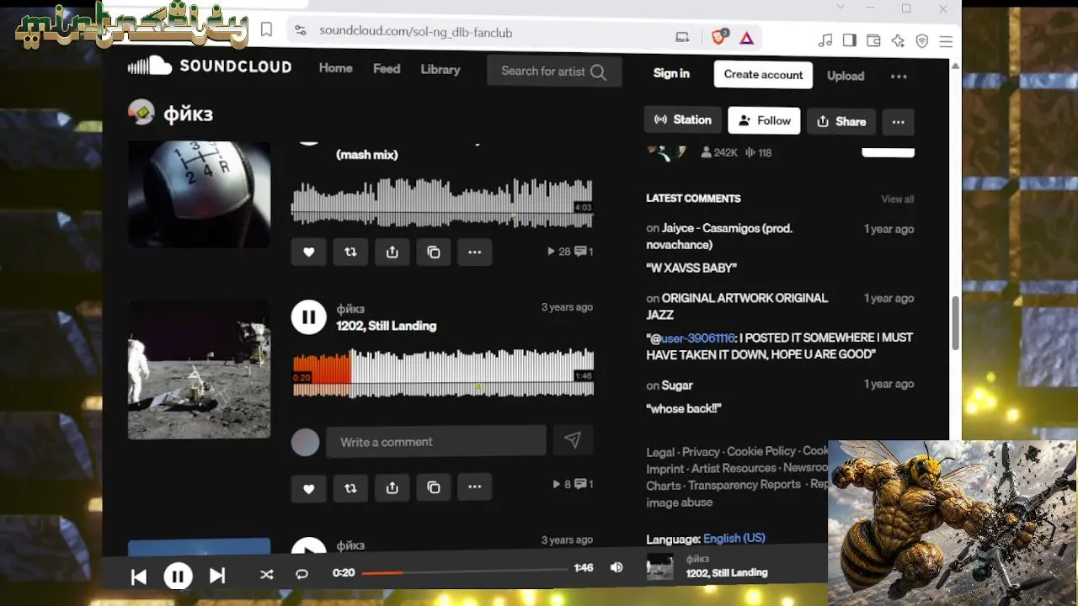
Task: Change language from English (US)
Action: [x=734, y=538]
